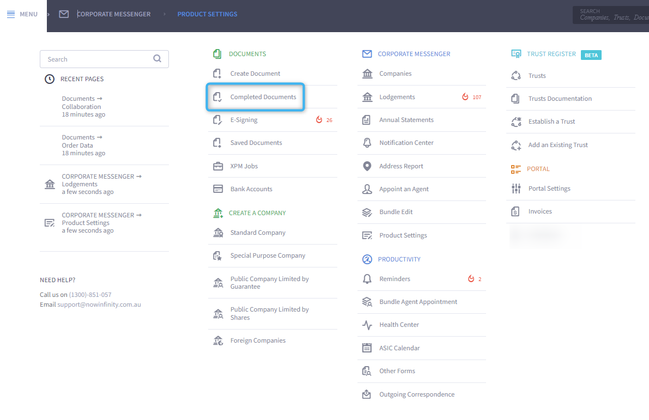Click the Corporate Messenger envelope icon in breadcrumb
The image size is (649, 420).
tap(64, 14)
